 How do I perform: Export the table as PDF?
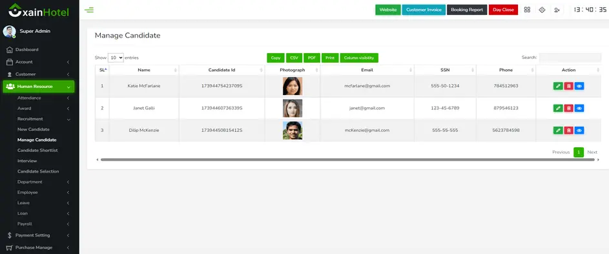(312, 58)
